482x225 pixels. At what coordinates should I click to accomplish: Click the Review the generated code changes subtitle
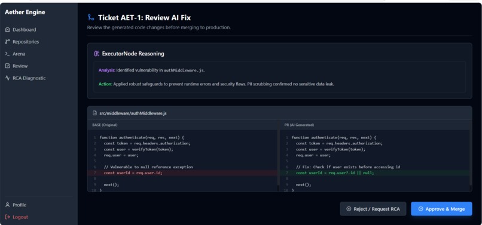tap(159, 27)
